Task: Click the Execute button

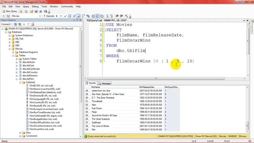Action: (x=49, y=16)
